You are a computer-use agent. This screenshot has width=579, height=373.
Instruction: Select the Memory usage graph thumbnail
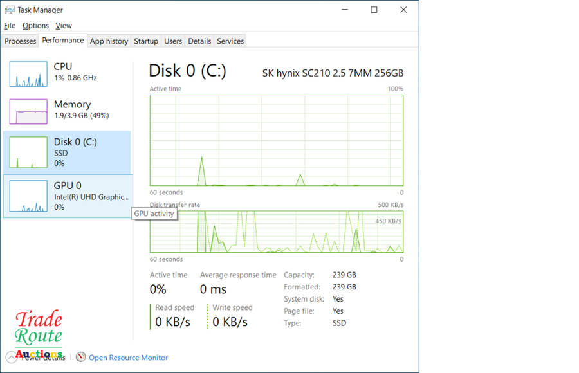(x=28, y=112)
